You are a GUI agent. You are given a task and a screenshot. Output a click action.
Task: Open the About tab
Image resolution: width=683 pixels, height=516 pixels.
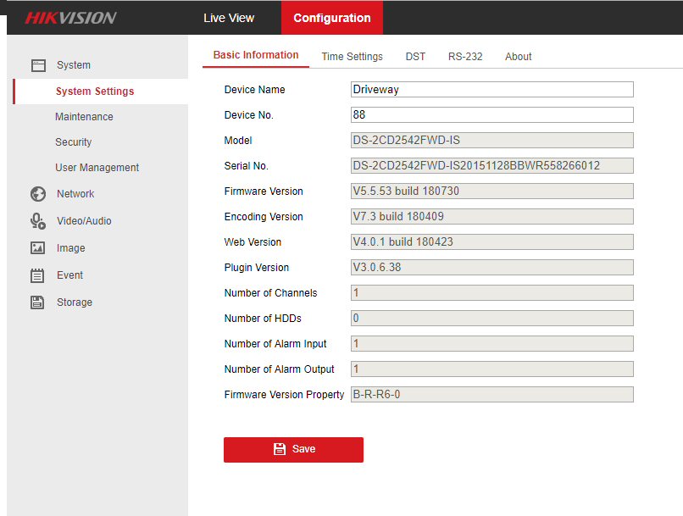[518, 57]
